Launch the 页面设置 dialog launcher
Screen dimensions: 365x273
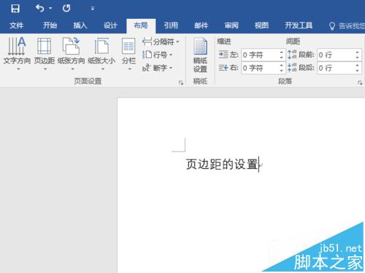pos(181,83)
